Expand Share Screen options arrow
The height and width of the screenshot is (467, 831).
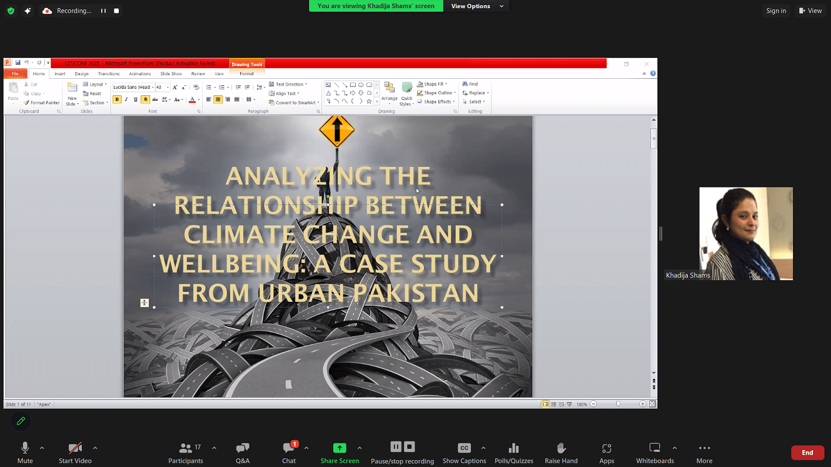359,448
